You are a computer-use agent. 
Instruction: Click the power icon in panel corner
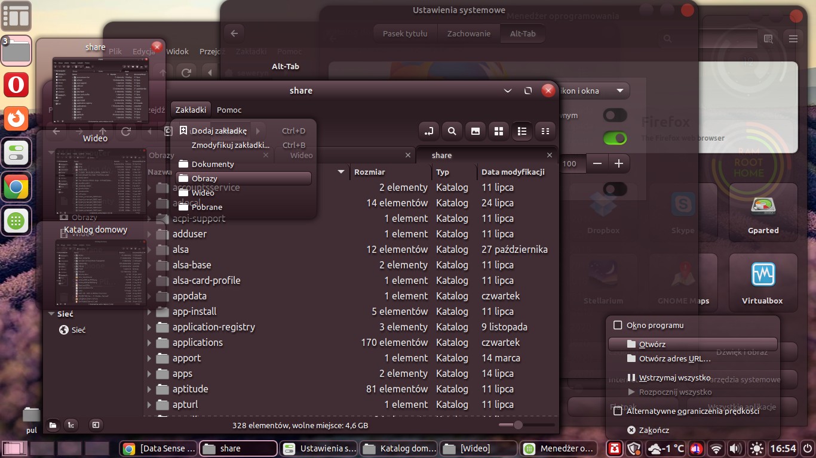[x=808, y=448]
